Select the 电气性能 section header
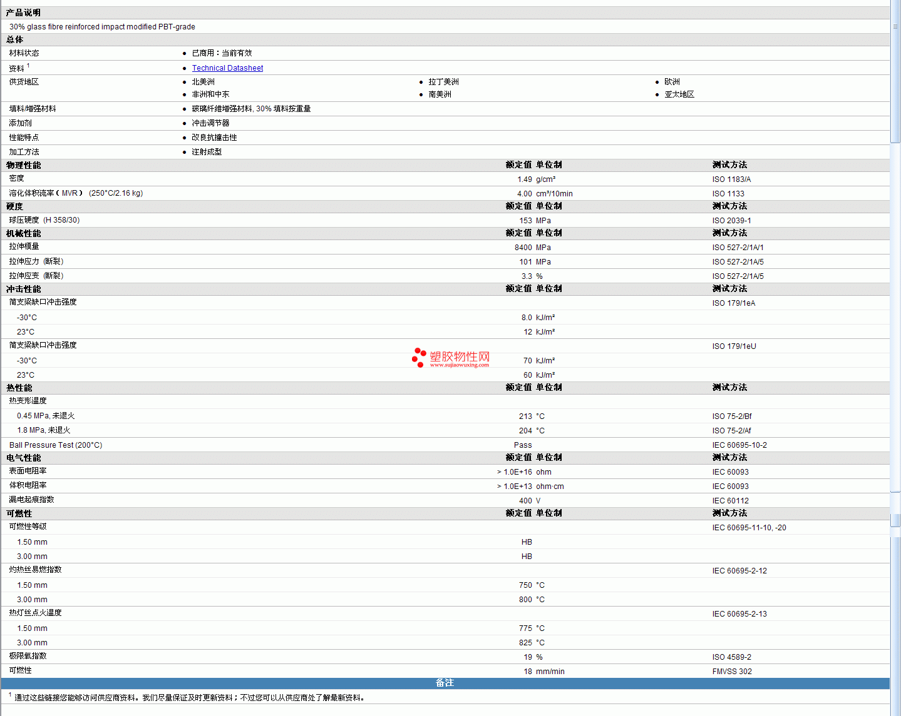 click(x=23, y=458)
